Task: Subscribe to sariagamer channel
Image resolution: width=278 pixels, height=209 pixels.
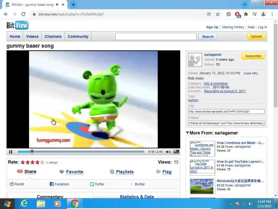Action: coord(253,56)
